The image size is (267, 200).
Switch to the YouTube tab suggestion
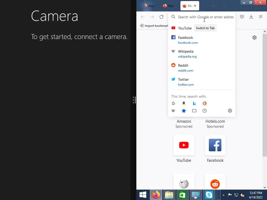click(x=202, y=28)
